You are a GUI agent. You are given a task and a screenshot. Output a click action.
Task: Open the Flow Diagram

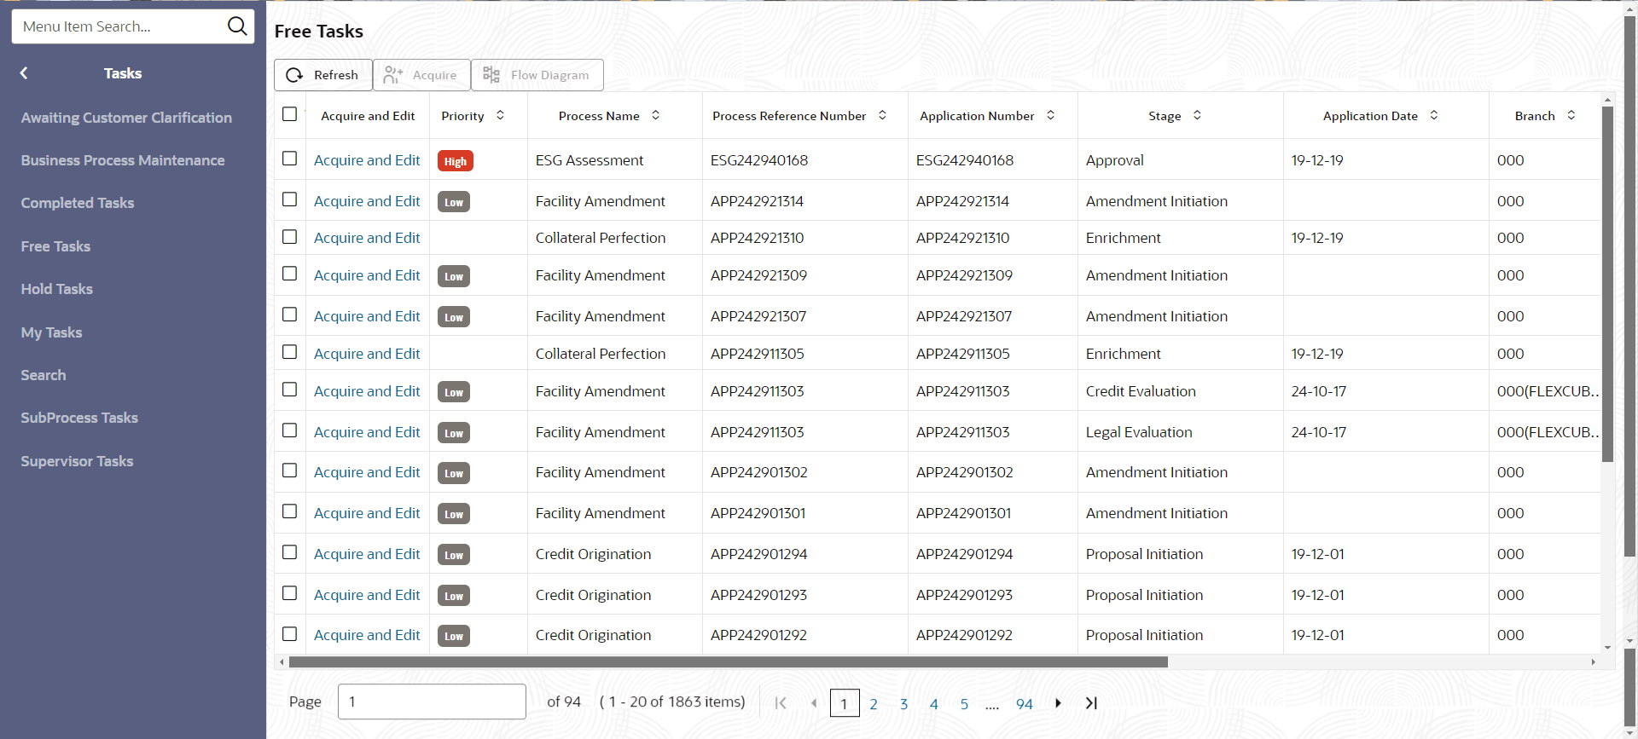[x=537, y=75]
